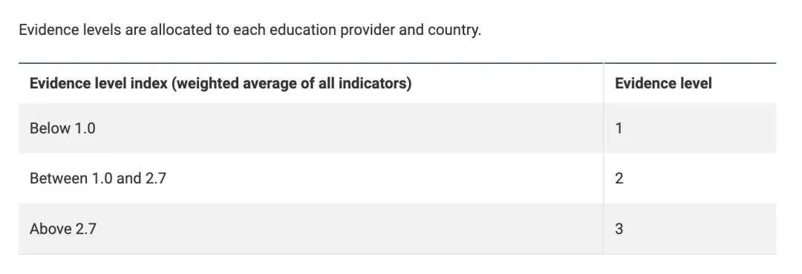
Task: Click evidence level value 3
Action: [x=619, y=229]
